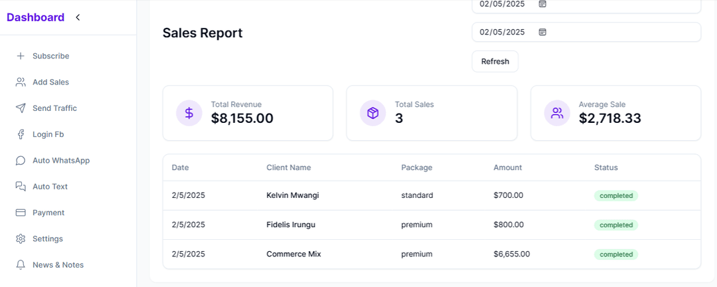Open Auto Text section

coord(50,186)
